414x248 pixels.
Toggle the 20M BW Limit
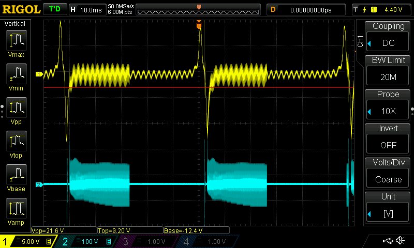(388, 71)
